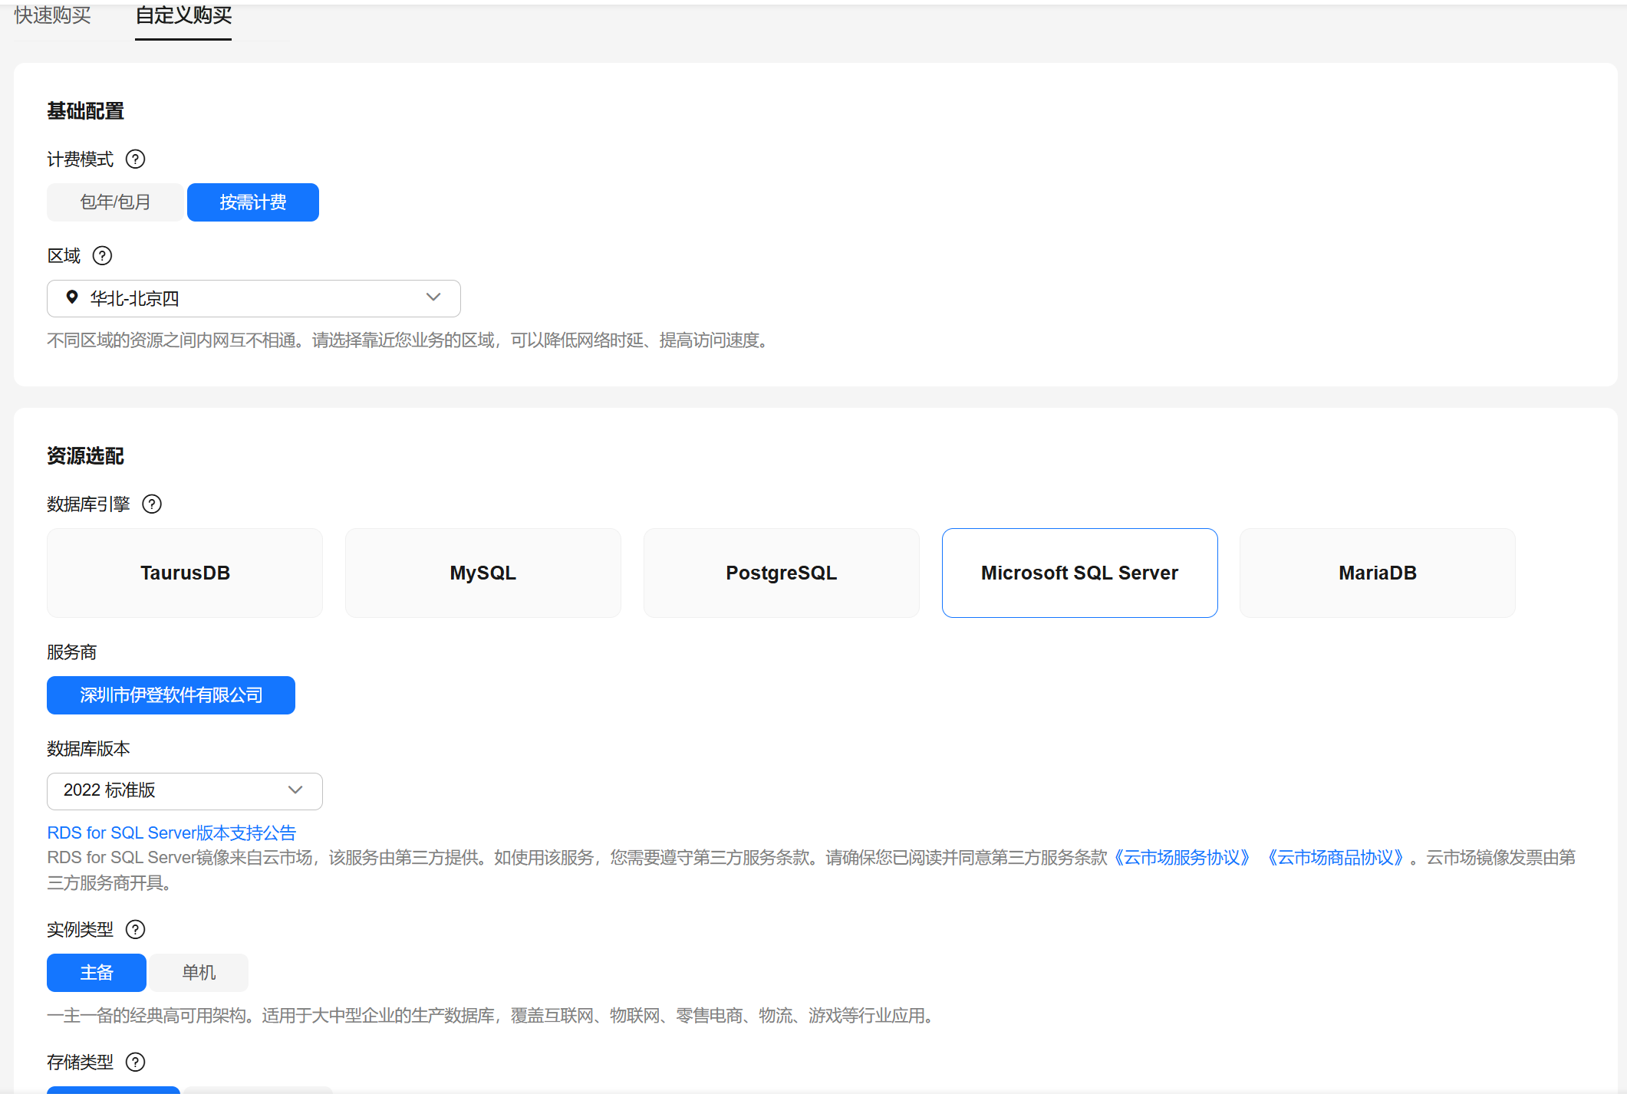
Task: Select the 自定义购买 tab
Action: 183,15
